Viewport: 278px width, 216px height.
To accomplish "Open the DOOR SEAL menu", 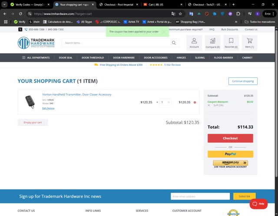I will point(66,58).
